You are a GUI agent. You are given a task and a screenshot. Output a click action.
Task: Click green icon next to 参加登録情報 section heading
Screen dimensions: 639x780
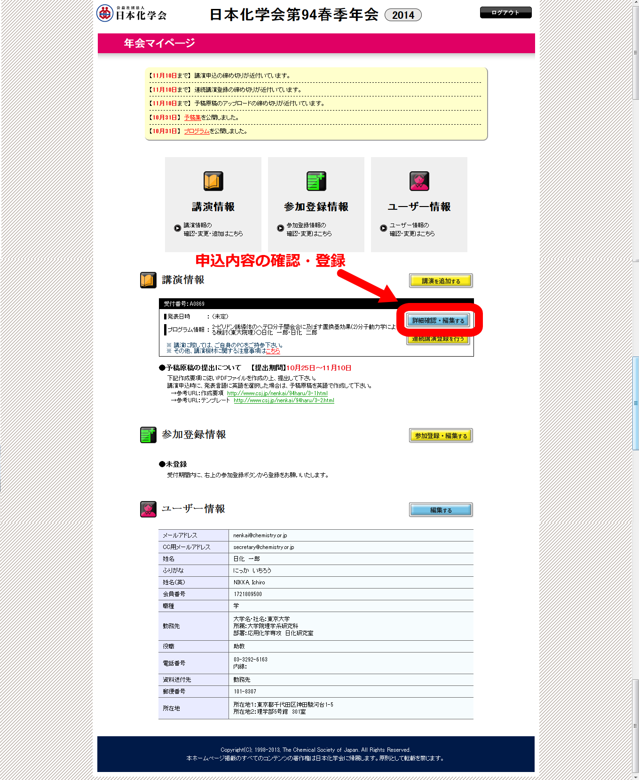[148, 435]
